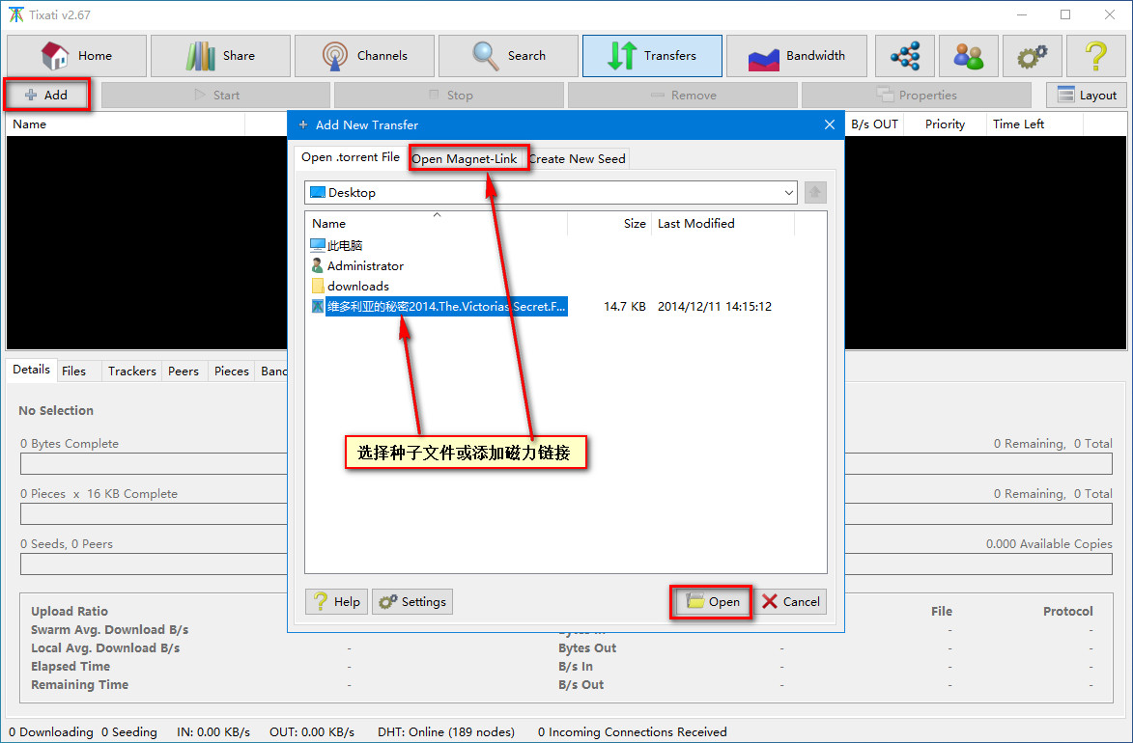Click the 14.7 KB size value

(624, 307)
